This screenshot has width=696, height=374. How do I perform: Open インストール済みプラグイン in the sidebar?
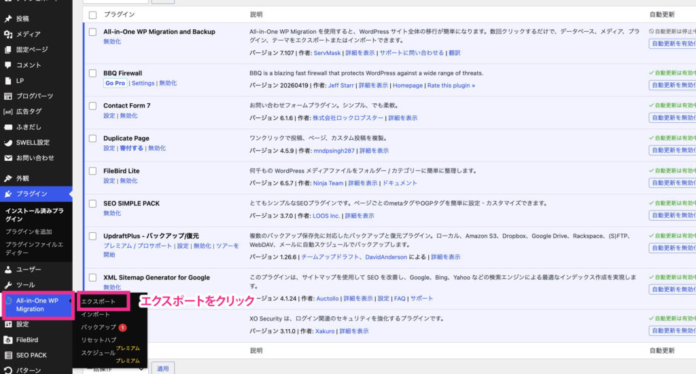coord(34,215)
